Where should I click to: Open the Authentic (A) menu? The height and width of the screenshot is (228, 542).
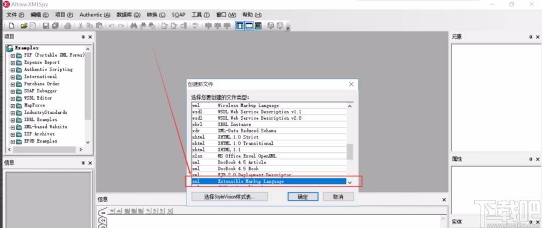[x=95, y=15]
